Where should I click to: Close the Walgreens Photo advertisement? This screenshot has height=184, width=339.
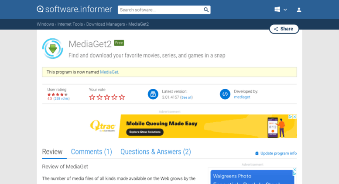[294, 170]
